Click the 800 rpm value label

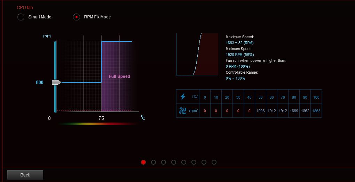coord(40,82)
